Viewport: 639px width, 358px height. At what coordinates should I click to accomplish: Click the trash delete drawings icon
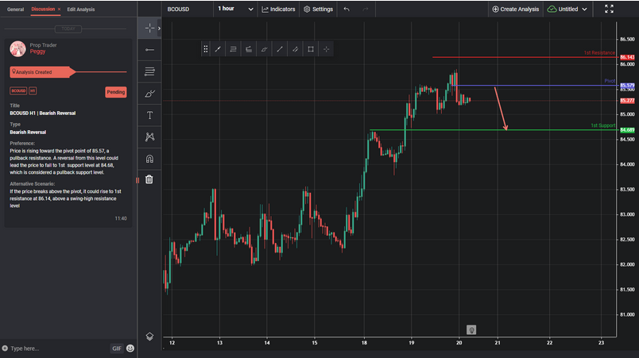point(149,179)
